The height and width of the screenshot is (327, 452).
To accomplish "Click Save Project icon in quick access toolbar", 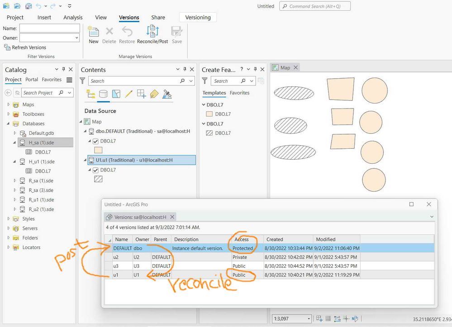I will tap(28, 6).
